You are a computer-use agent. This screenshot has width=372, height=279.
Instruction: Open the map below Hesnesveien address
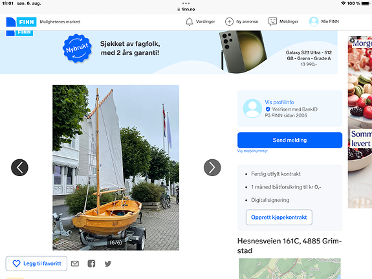click(x=290, y=269)
